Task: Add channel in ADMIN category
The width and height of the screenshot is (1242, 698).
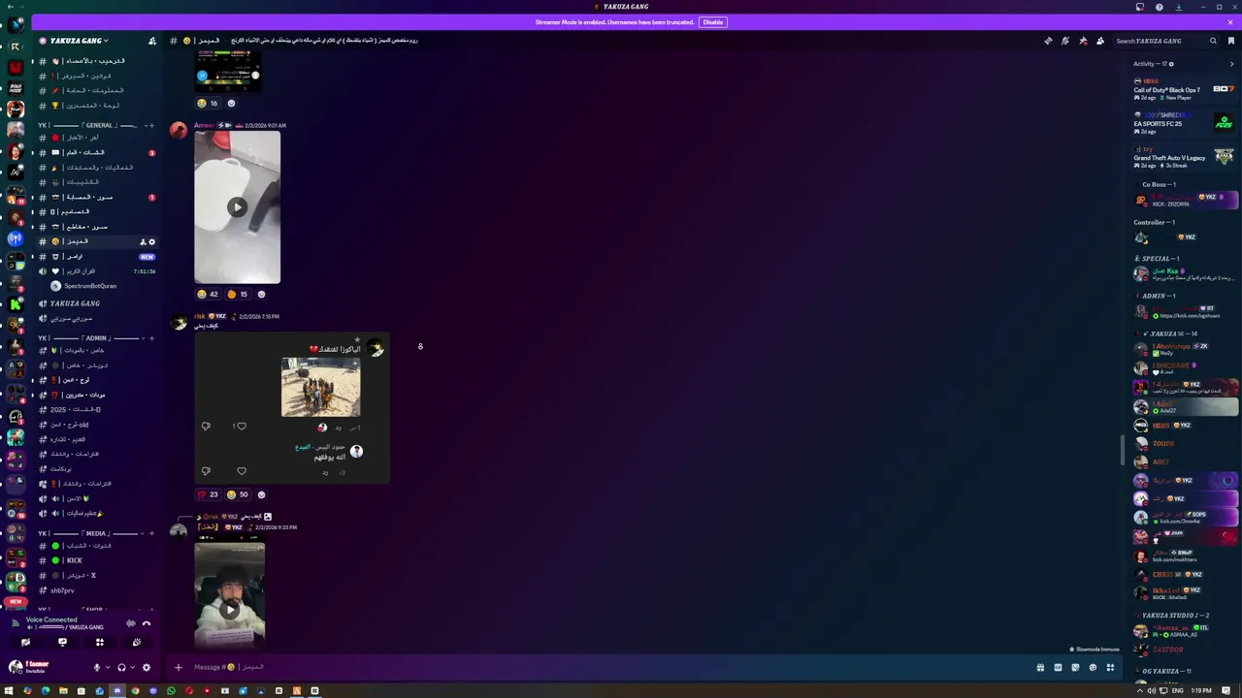Action: [x=151, y=338]
